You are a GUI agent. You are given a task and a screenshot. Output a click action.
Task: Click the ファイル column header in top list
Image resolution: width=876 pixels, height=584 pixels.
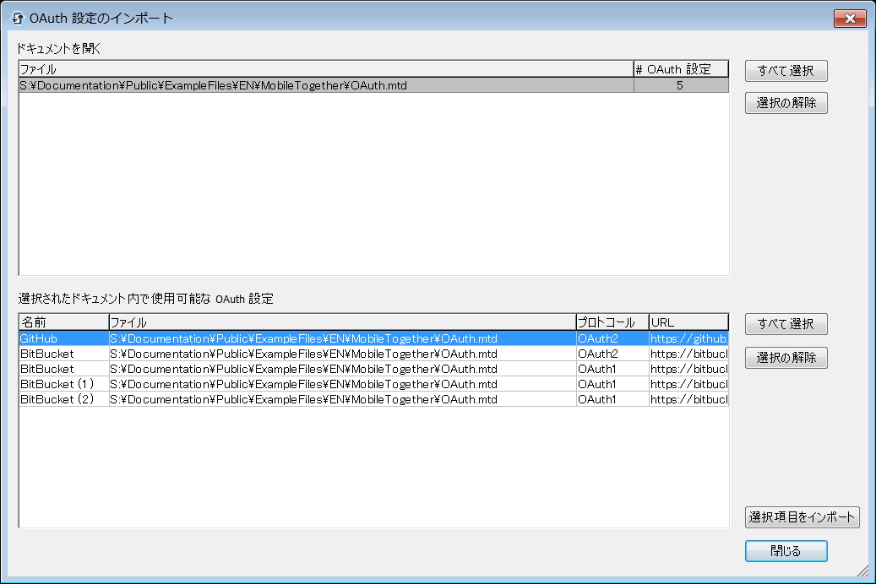click(326, 69)
